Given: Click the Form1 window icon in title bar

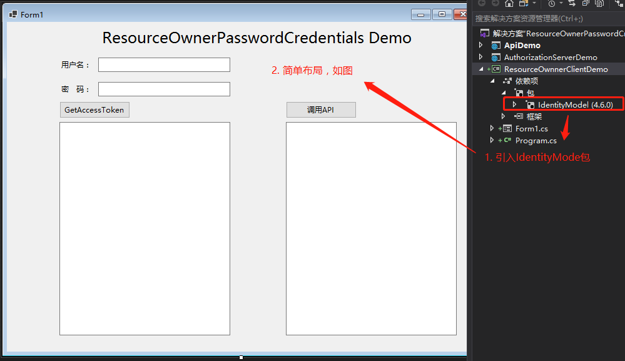Looking at the screenshot, I should [13, 14].
